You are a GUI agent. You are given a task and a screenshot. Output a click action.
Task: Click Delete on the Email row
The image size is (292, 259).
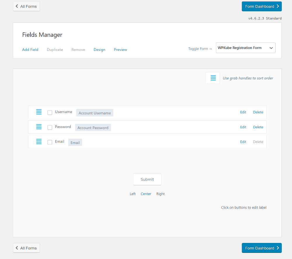tap(258, 142)
